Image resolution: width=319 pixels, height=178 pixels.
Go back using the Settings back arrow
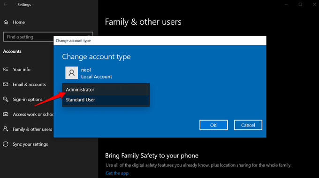6,4
